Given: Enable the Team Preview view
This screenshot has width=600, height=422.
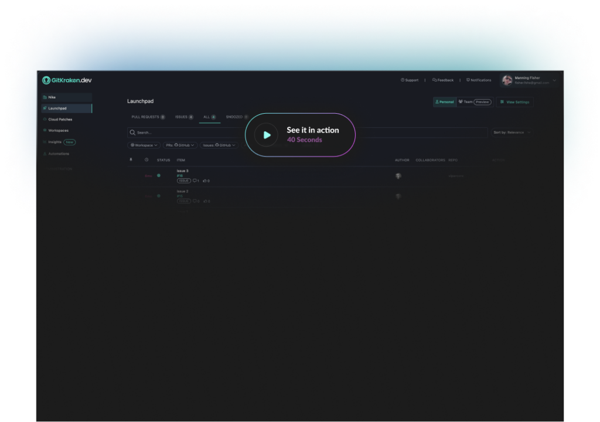Looking at the screenshot, I should click(474, 101).
